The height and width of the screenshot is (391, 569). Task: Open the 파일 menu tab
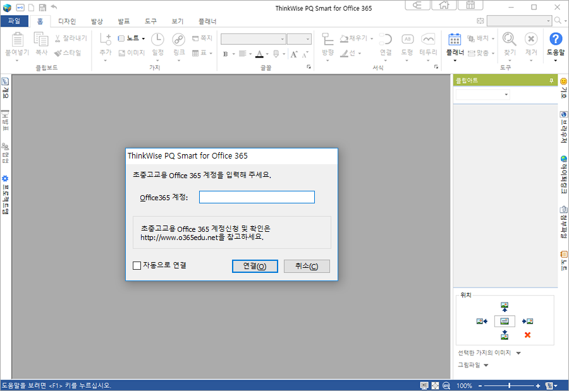(14, 21)
